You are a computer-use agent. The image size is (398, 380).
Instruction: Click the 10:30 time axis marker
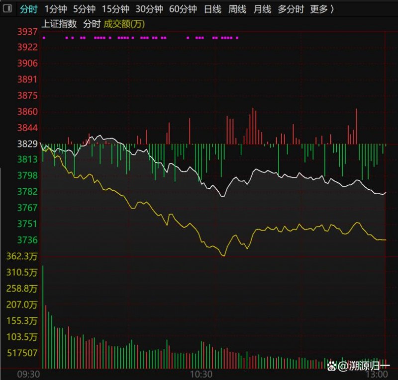(x=201, y=374)
